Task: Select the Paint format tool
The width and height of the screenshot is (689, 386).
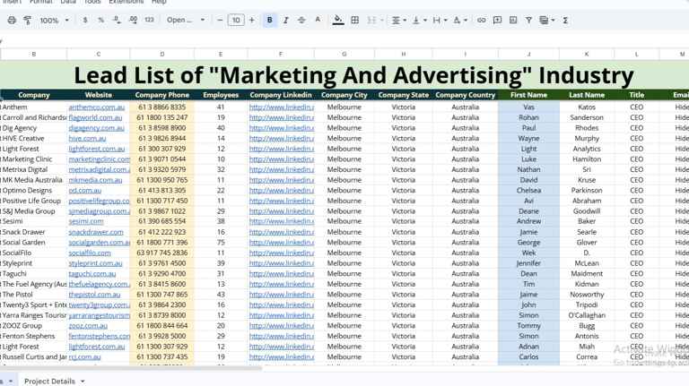Action: (x=28, y=20)
